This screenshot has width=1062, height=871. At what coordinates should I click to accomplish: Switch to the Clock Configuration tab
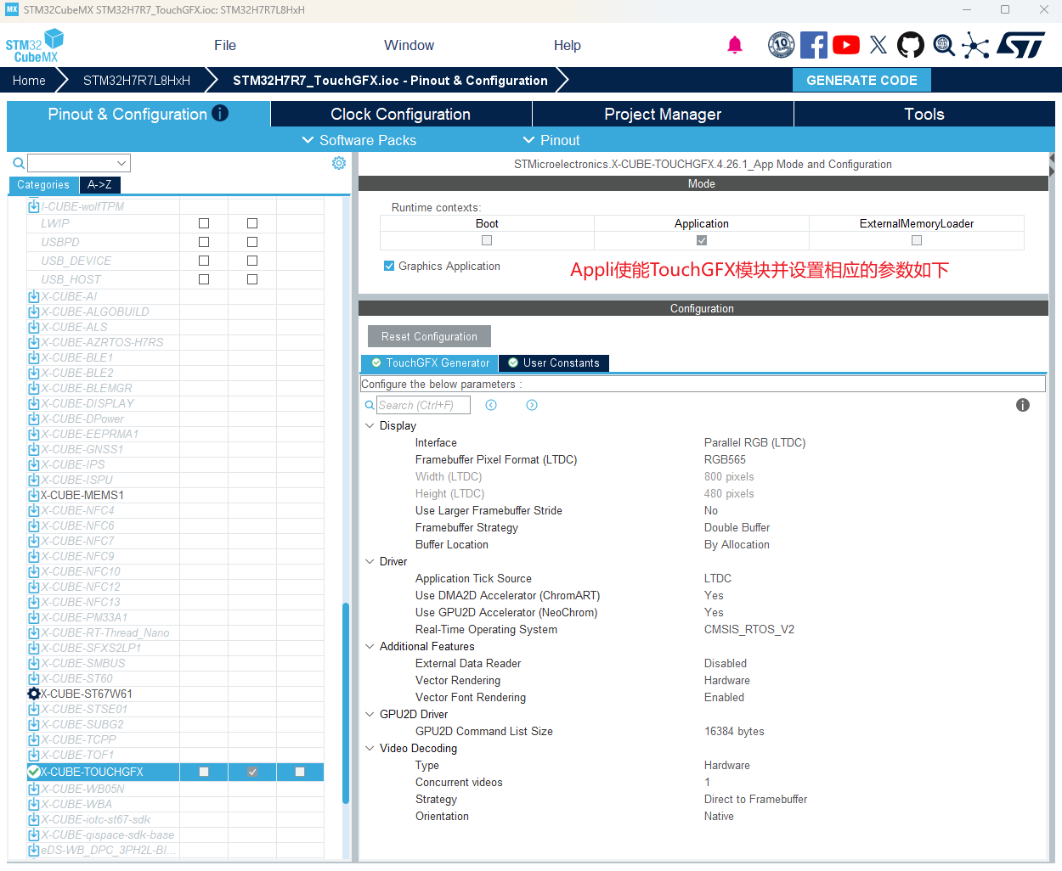[x=400, y=114]
